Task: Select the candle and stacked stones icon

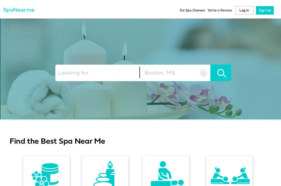Action: pyautogui.click(x=104, y=173)
